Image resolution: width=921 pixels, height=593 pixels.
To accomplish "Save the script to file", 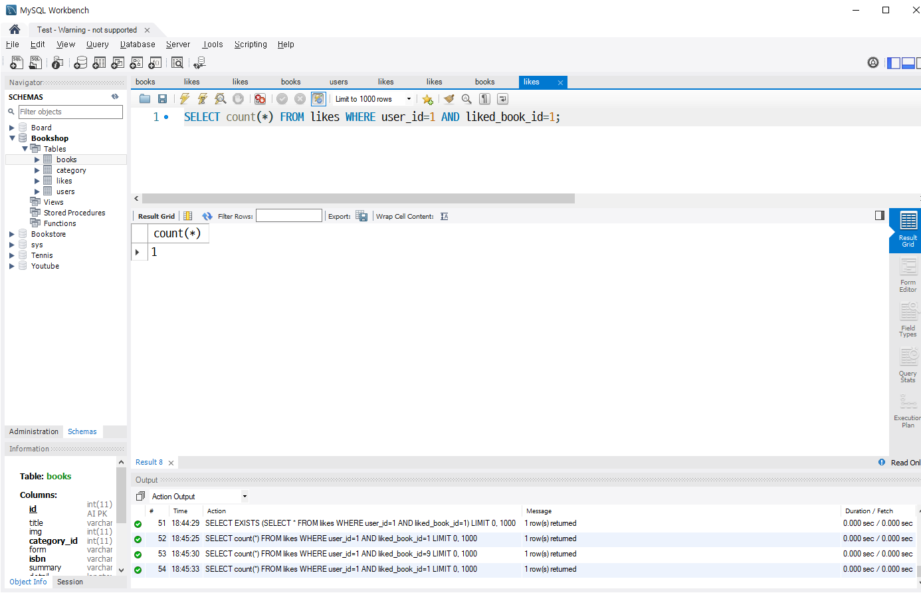I will tap(162, 99).
